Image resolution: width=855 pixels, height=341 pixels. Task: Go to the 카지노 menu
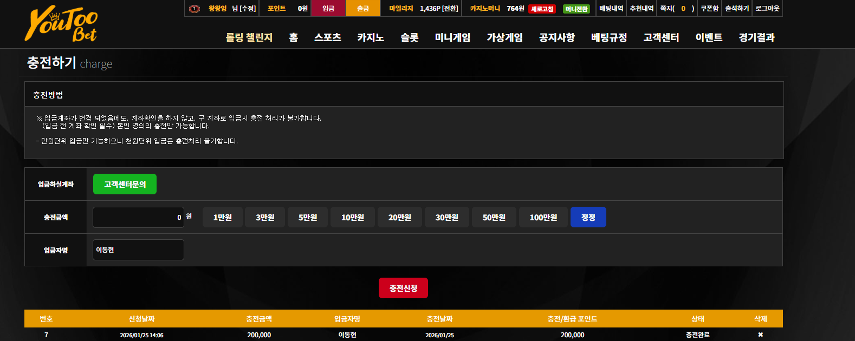371,37
